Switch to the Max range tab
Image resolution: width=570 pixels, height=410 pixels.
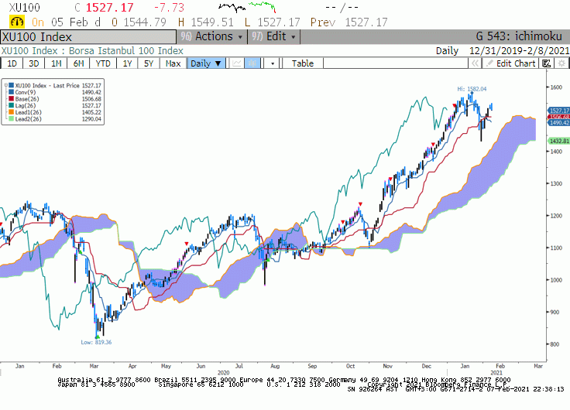pyautogui.click(x=173, y=63)
